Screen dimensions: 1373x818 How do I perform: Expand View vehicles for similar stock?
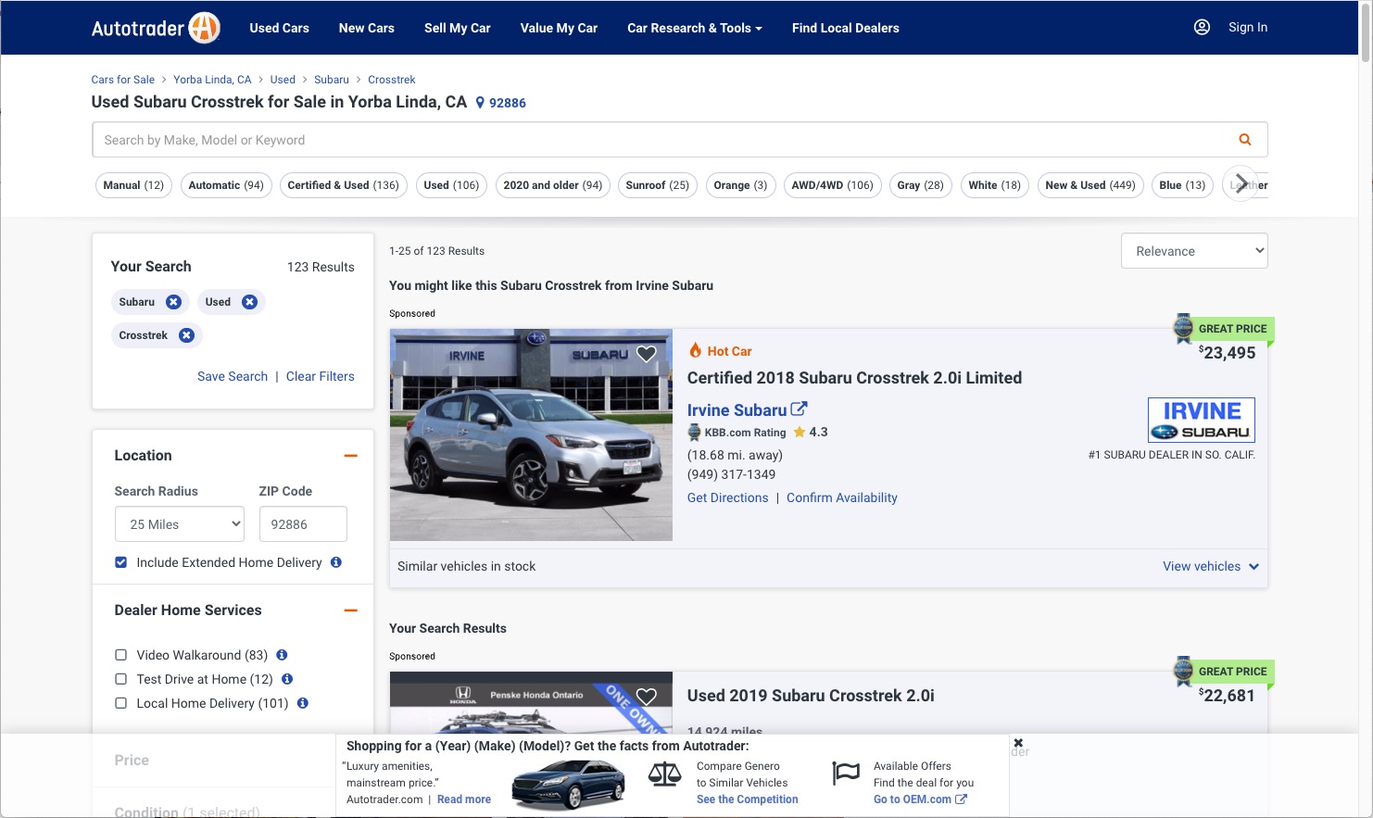click(1211, 566)
